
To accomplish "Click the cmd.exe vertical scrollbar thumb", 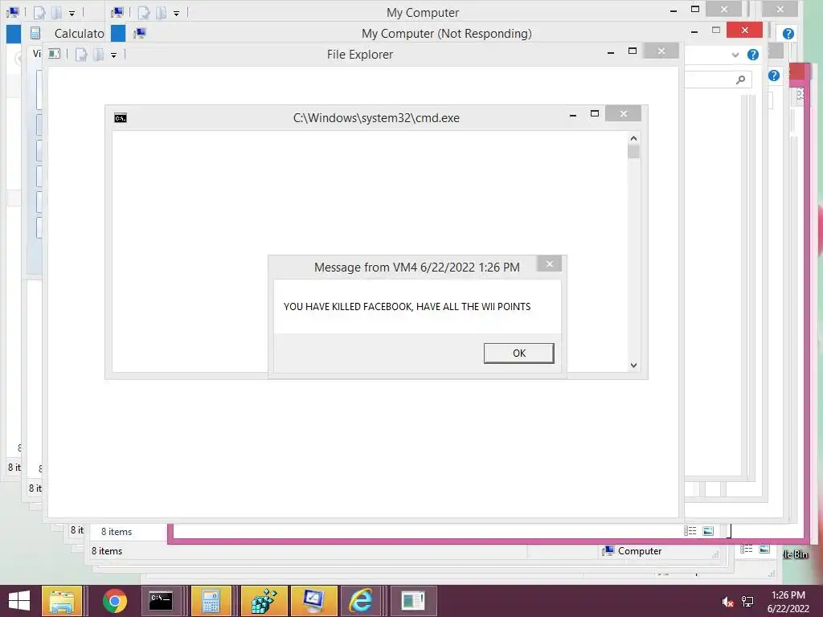I will (x=633, y=152).
